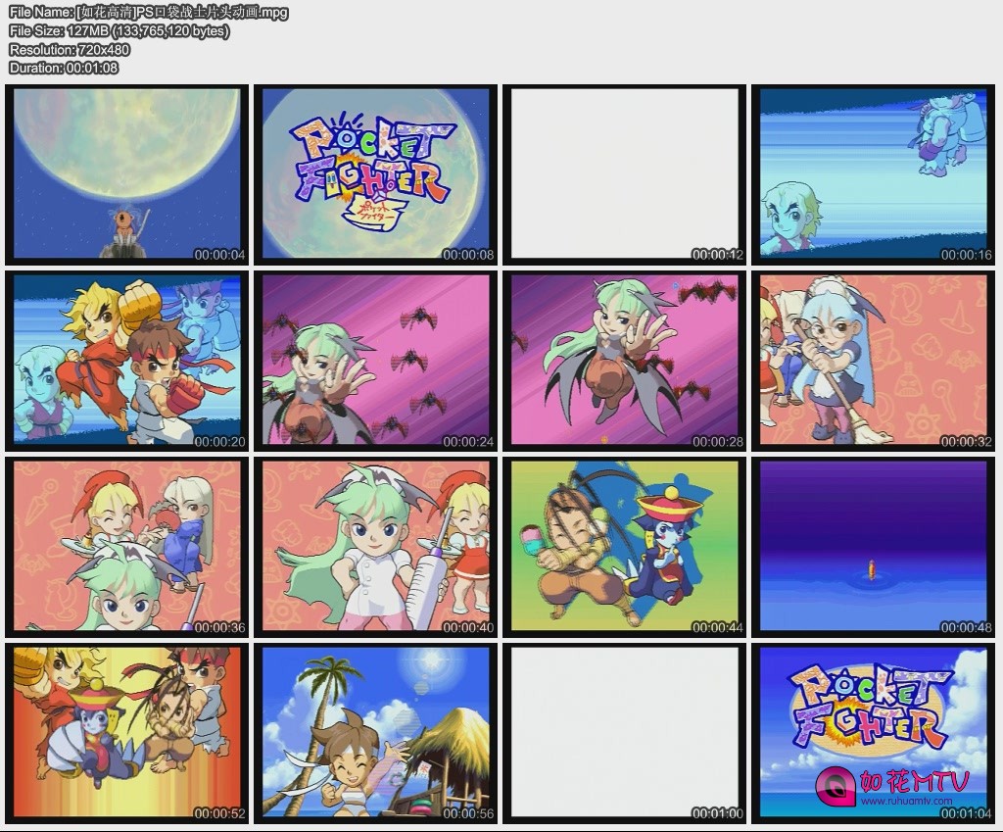Open the final logo frame at 00:01:04
The height and width of the screenshot is (832, 1003).
click(x=873, y=733)
